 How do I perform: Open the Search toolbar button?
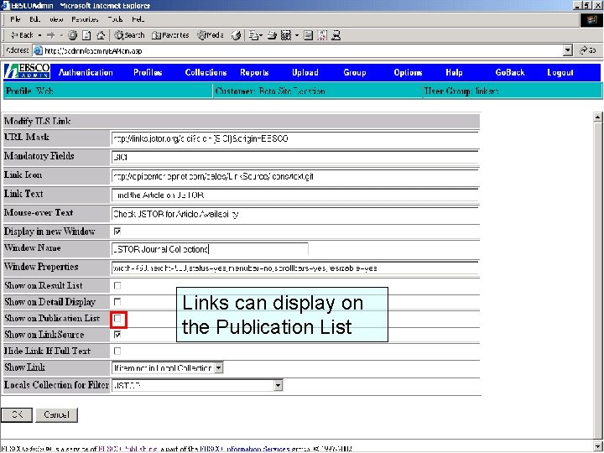click(x=129, y=35)
